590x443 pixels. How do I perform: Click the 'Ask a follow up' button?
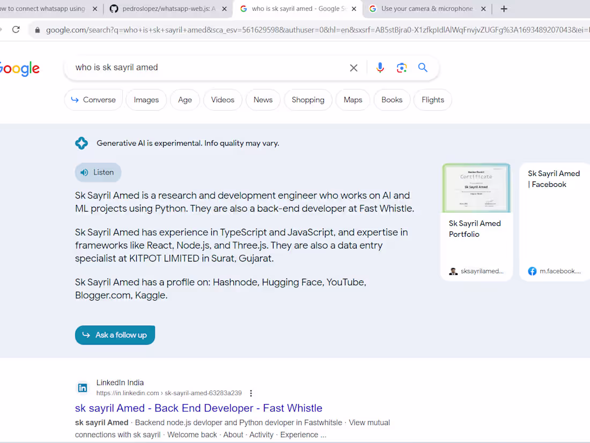point(115,335)
